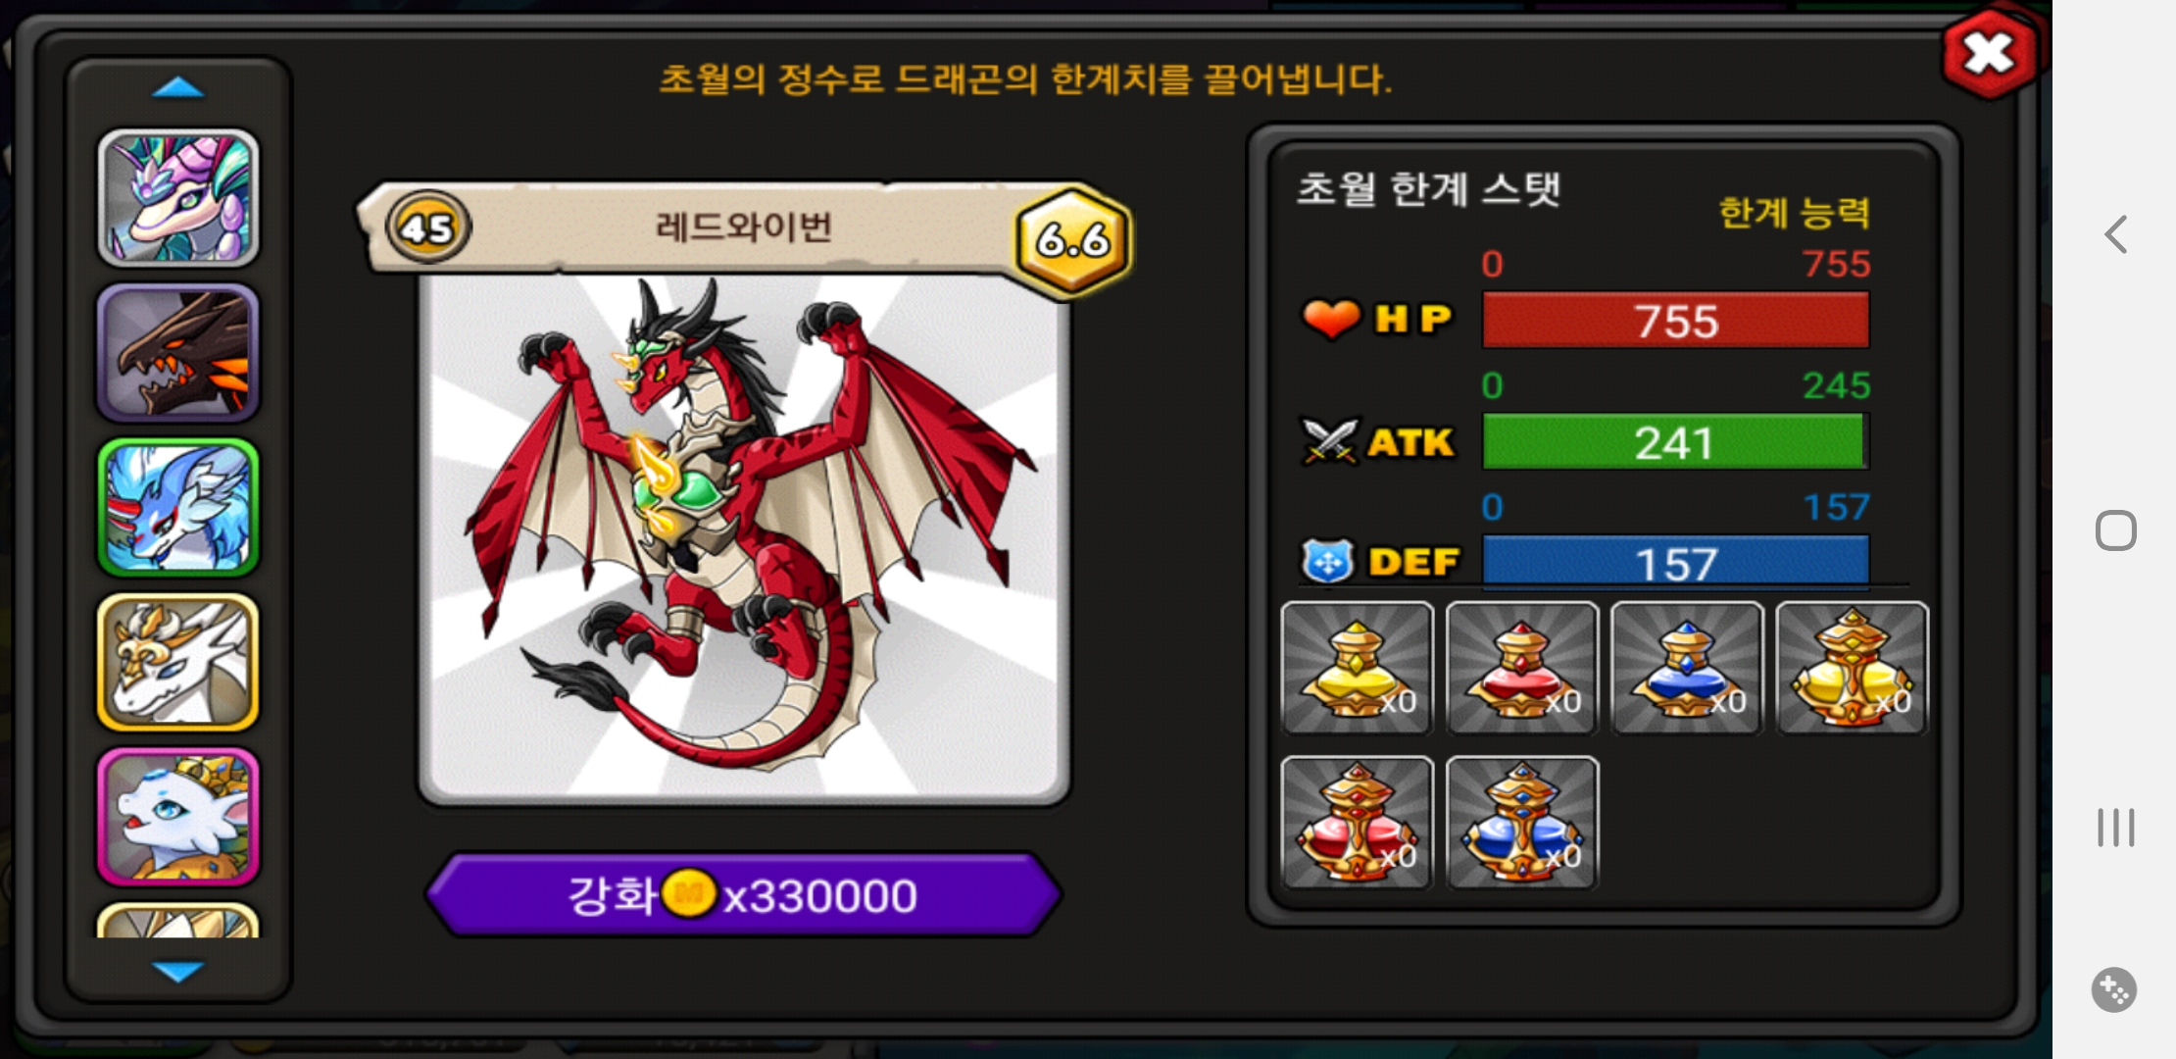The image size is (2176, 1059).
Task: Choose the purple sea dragon portrait
Action: click(177, 198)
